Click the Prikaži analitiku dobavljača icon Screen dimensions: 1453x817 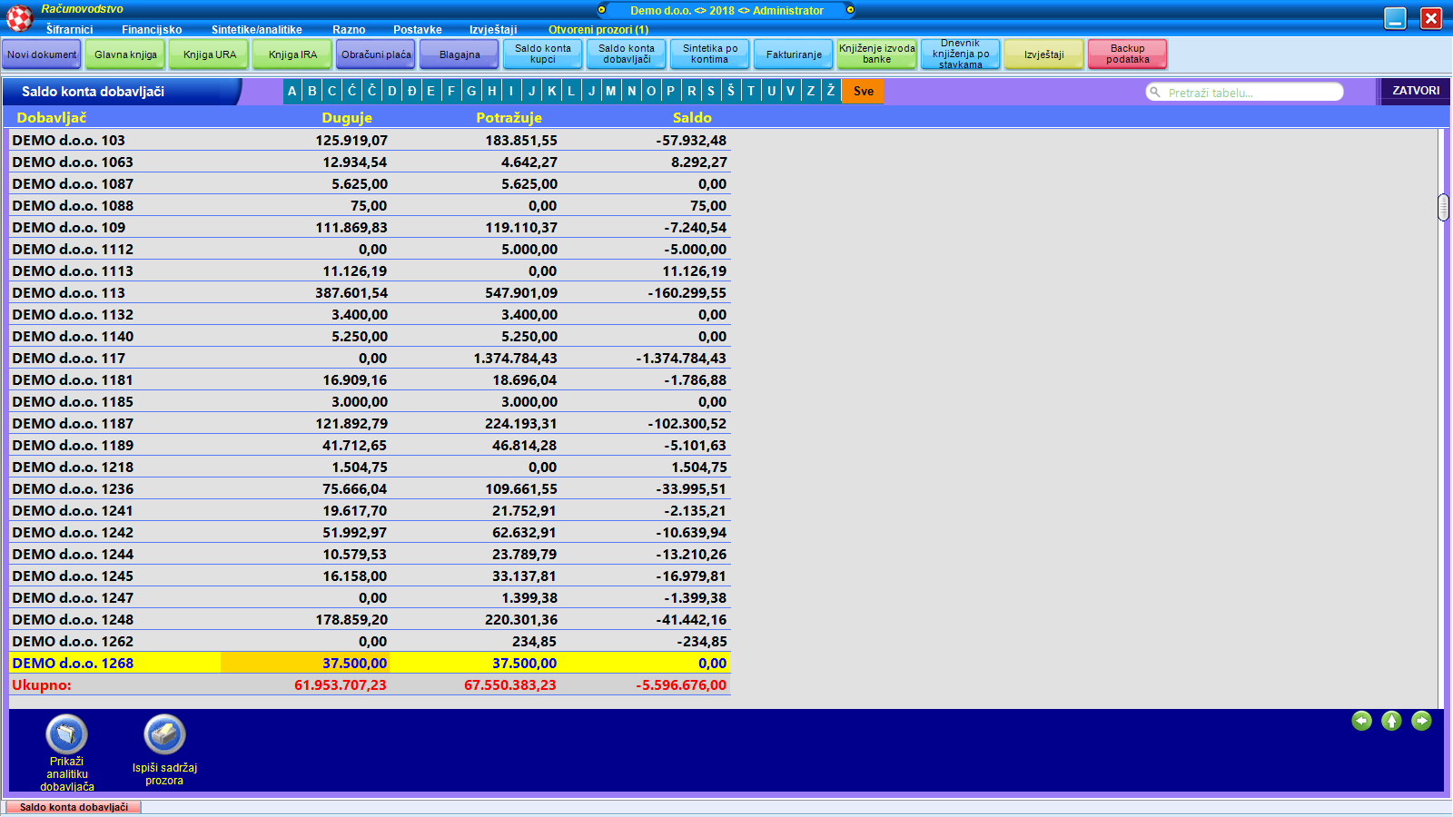[x=66, y=734]
